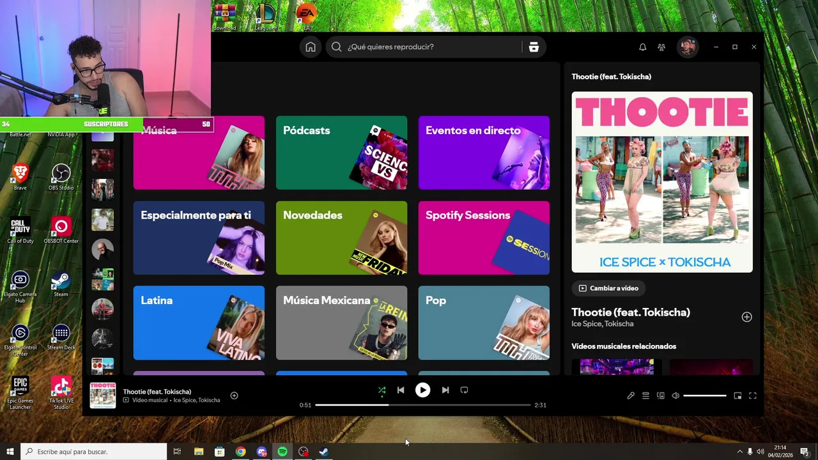
Task: Show lyrics with the microphone icon
Action: (x=631, y=396)
